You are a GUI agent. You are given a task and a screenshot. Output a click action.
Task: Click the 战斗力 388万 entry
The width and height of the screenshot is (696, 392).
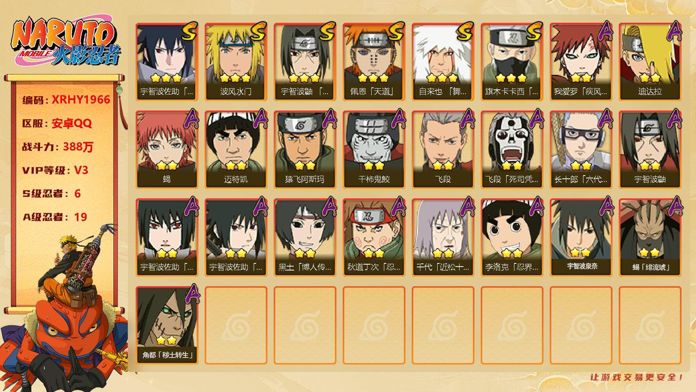[58, 147]
